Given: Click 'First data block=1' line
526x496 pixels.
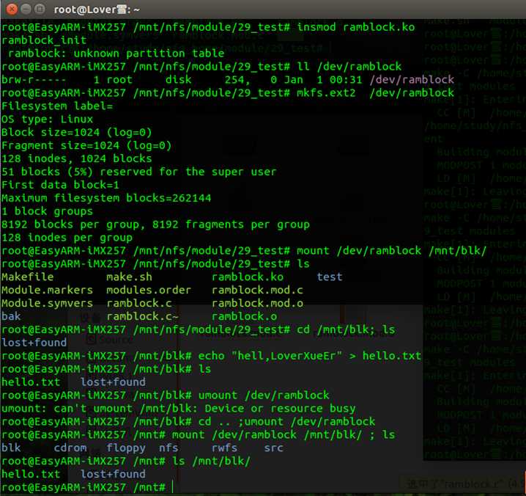Looking at the screenshot, I should (60, 185).
